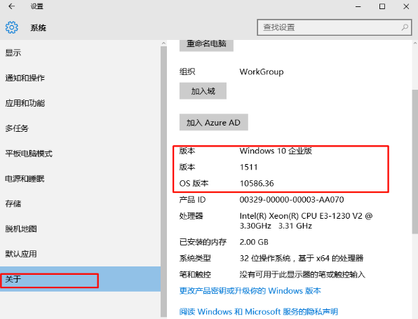
Task: Click the 系统类型 label
Action: click(x=195, y=258)
